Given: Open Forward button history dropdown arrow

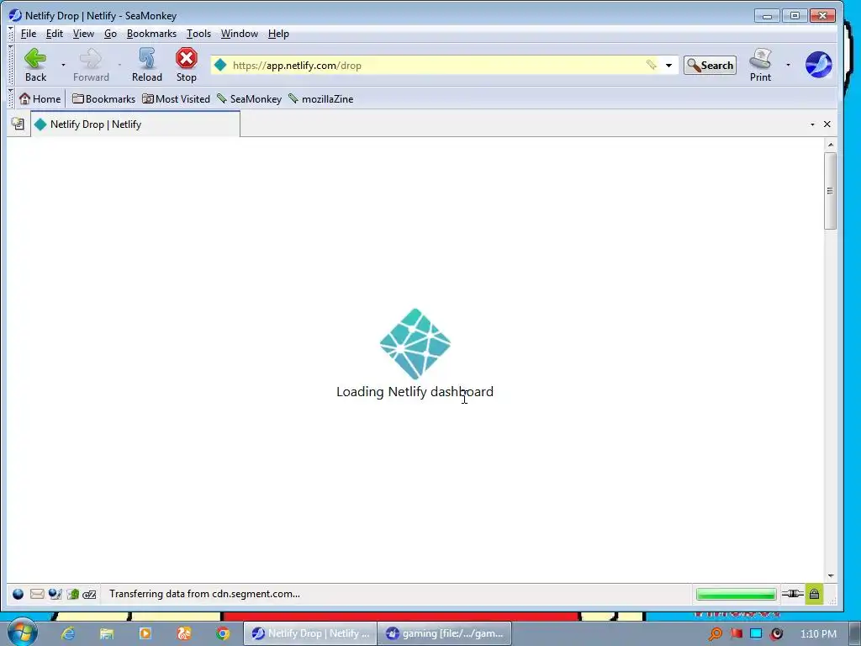Looking at the screenshot, I should (x=119, y=65).
